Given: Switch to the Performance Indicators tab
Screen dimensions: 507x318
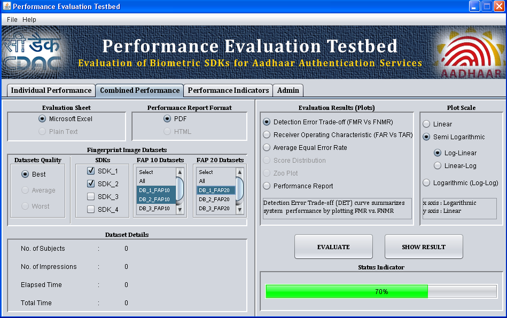Looking at the screenshot, I should [x=228, y=91].
